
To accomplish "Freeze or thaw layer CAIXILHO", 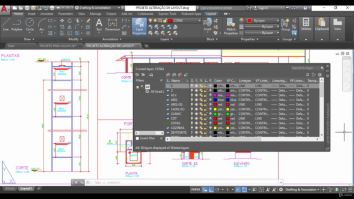I will click(196, 109).
